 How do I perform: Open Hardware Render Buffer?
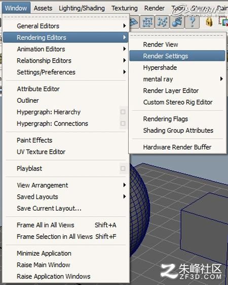pos(177,147)
